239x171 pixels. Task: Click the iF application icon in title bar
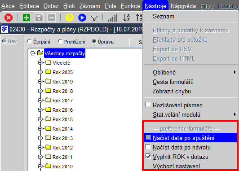pos(4,29)
